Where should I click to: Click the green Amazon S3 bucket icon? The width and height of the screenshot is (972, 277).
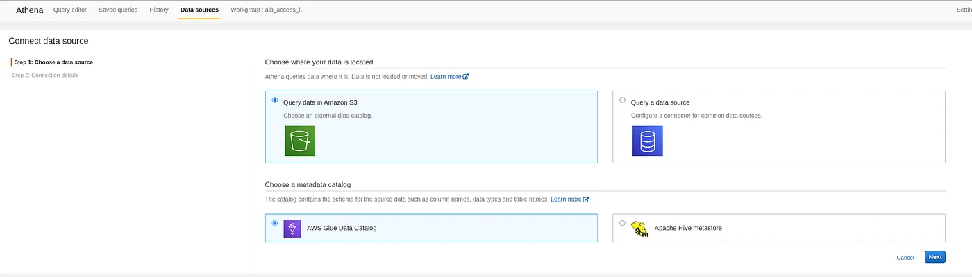(x=300, y=141)
